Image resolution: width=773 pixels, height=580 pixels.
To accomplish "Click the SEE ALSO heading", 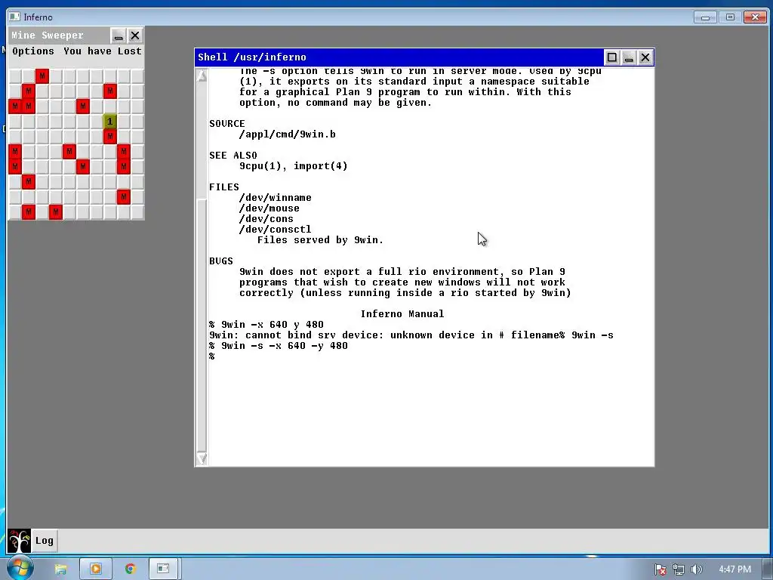I will (x=233, y=156).
